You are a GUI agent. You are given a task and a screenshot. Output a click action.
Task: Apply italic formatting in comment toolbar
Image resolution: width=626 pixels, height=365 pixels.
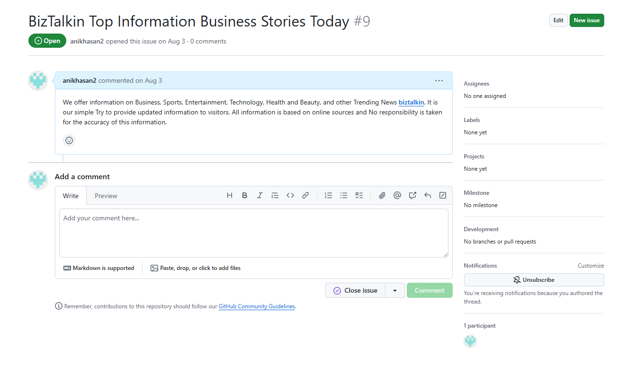259,195
